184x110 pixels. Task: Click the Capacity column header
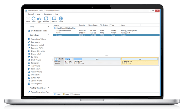[x=81, y=25]
